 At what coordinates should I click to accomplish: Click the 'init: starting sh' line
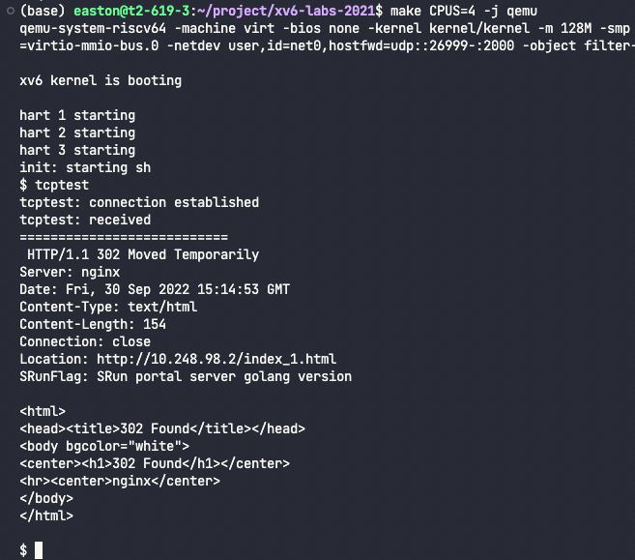pos(85,167)
